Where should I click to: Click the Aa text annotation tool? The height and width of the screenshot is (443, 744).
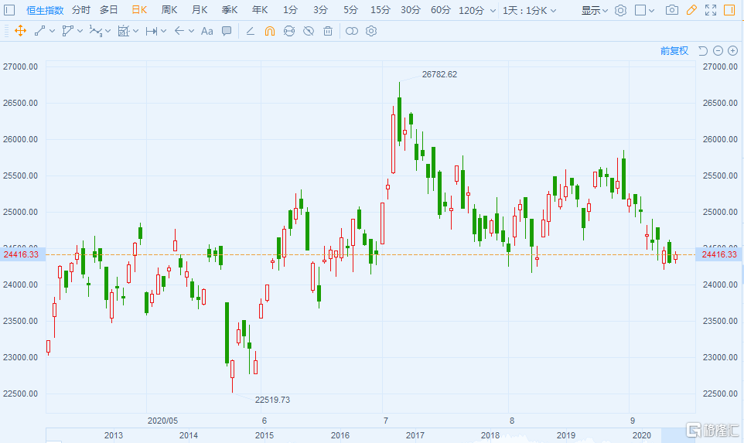pyautogui.click(x=206, y=31)
